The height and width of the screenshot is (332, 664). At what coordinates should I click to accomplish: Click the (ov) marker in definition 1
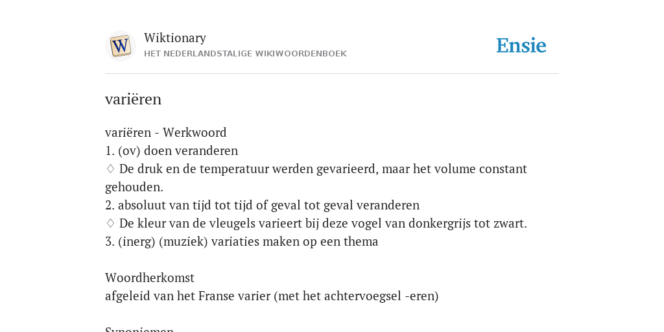pyautogui.click(x=129, y=150)
